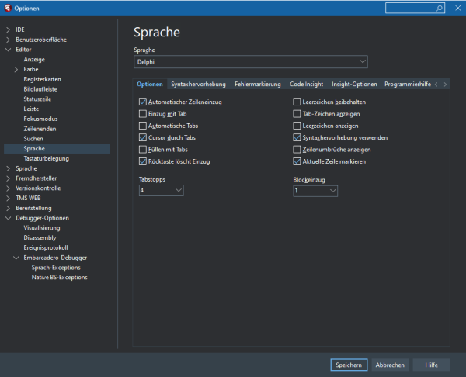Click the Speichern button
This screenshot has height=377, width=466.
349,365
